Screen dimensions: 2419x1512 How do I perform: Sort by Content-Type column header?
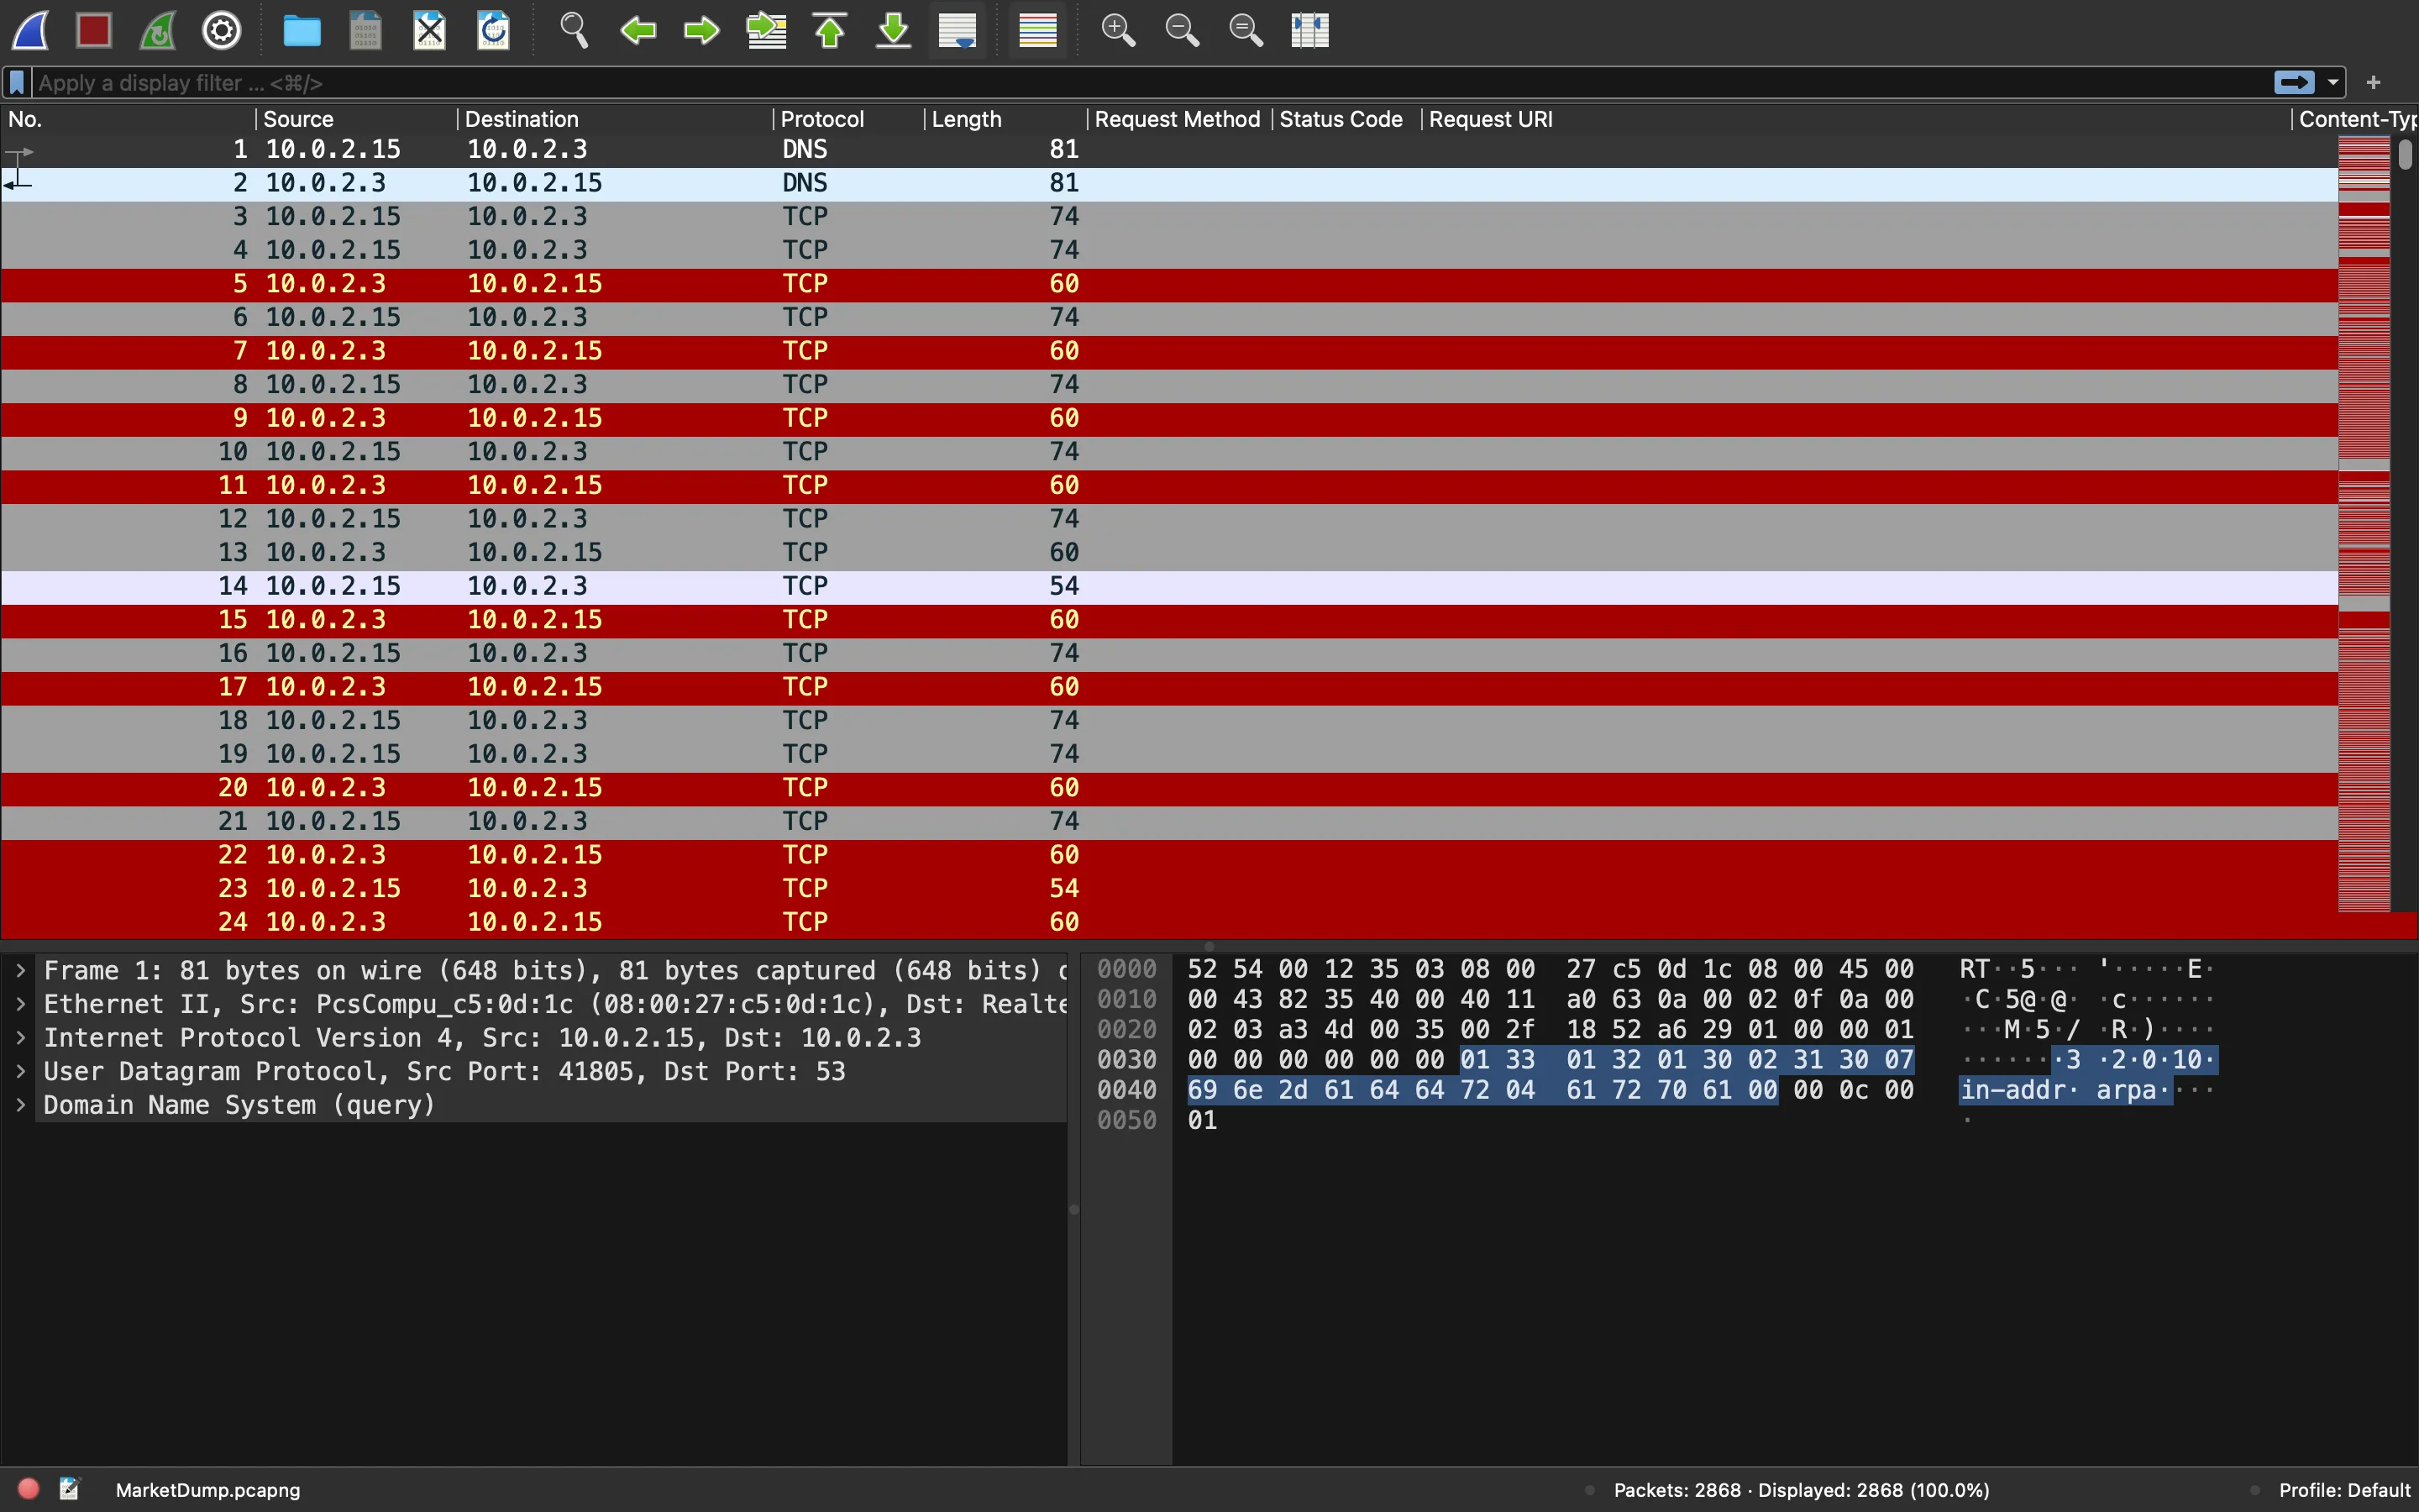(2355, 119)
